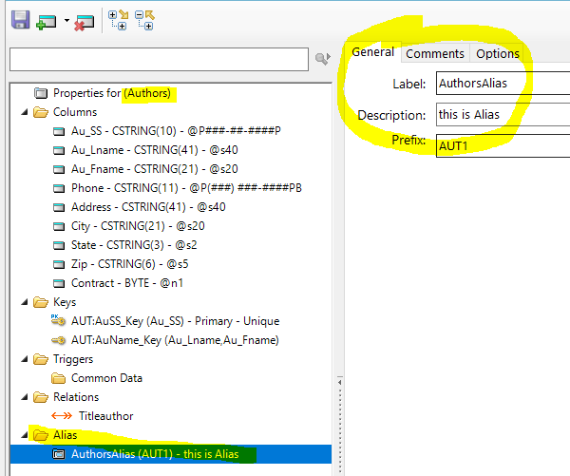Switch to the Comments tab
The image size is (570, 476).
click(x=435, y=53)
